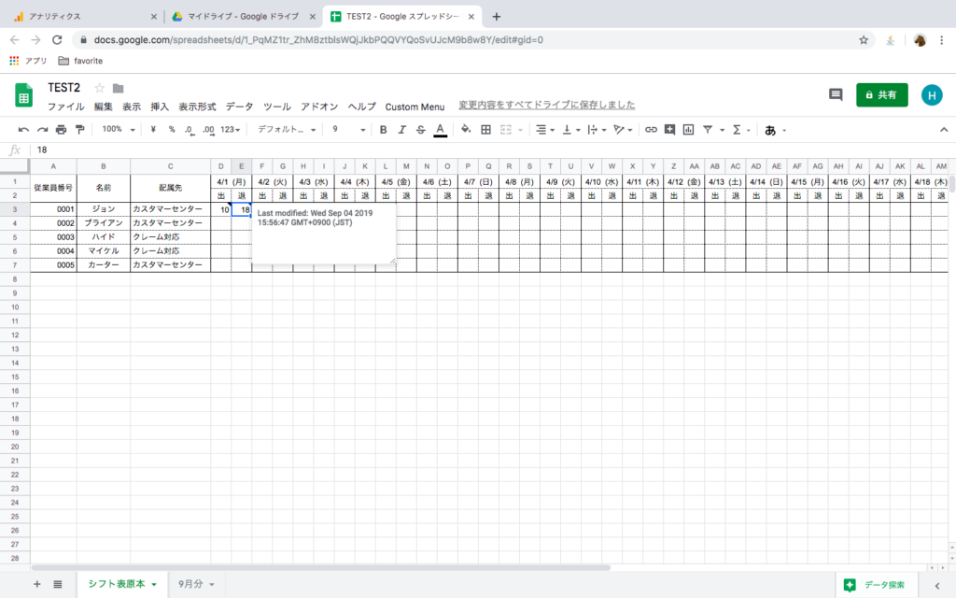Open the fill color bucket

tap(466, 129)
